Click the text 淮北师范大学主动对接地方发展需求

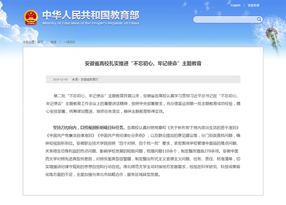click(154, 167)
